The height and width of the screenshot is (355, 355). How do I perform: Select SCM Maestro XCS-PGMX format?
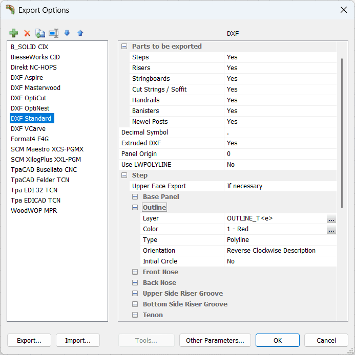coord(47,149)
